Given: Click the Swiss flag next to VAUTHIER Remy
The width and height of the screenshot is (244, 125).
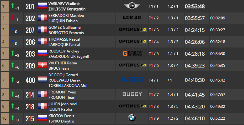Looking at the screenshot, I should [x=43, y=65].
